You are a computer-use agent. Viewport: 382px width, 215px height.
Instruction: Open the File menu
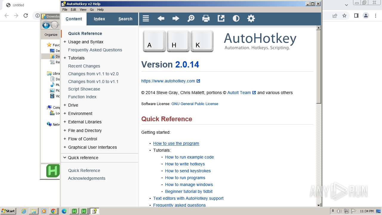65,10
